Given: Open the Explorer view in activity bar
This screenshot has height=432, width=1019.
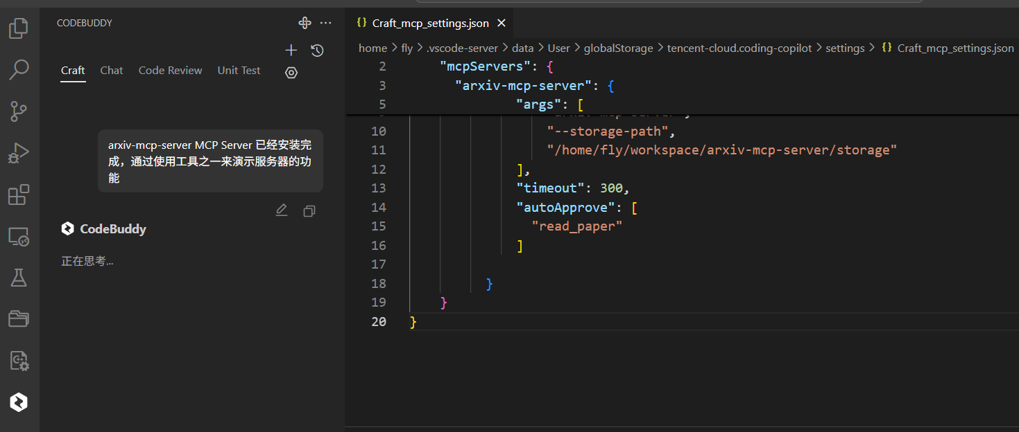Looking at the screenshot, I should (x=19, y=28).
